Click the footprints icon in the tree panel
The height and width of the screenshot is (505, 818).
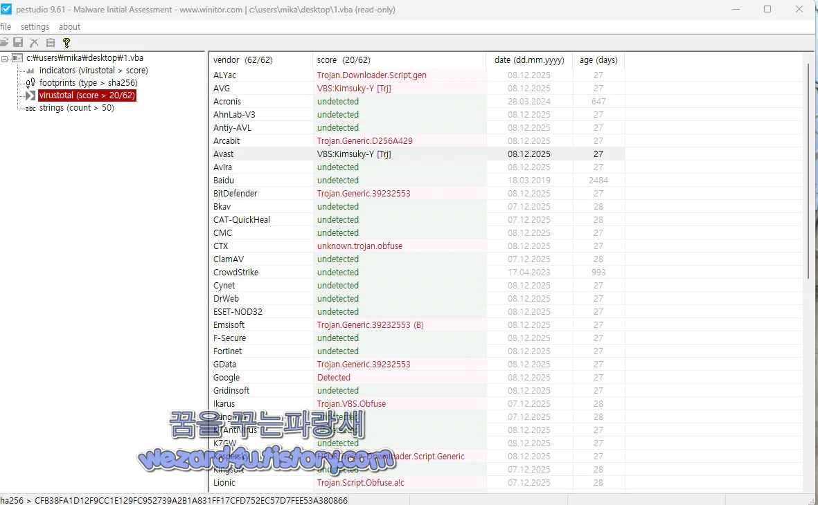click(30, 82)
